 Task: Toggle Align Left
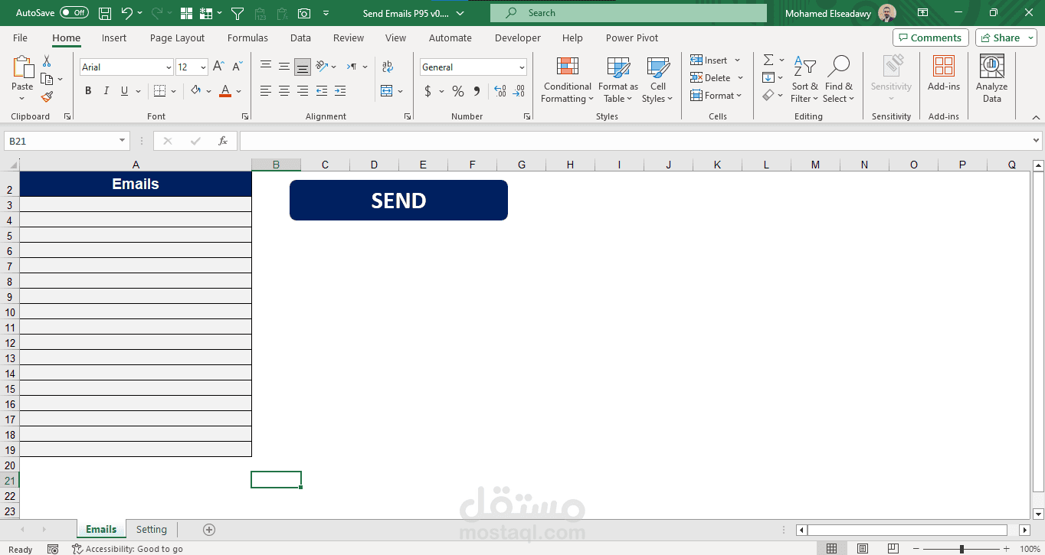pyautogui.click(x=266, y=91)
